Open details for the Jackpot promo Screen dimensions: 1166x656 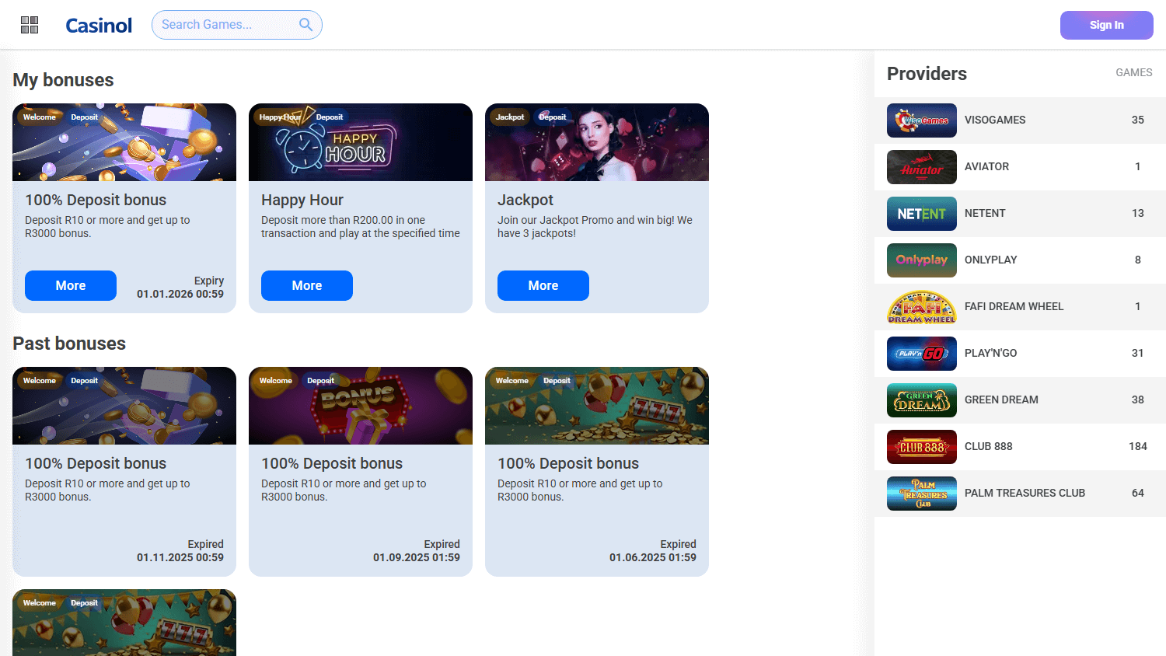coord(543,285)
